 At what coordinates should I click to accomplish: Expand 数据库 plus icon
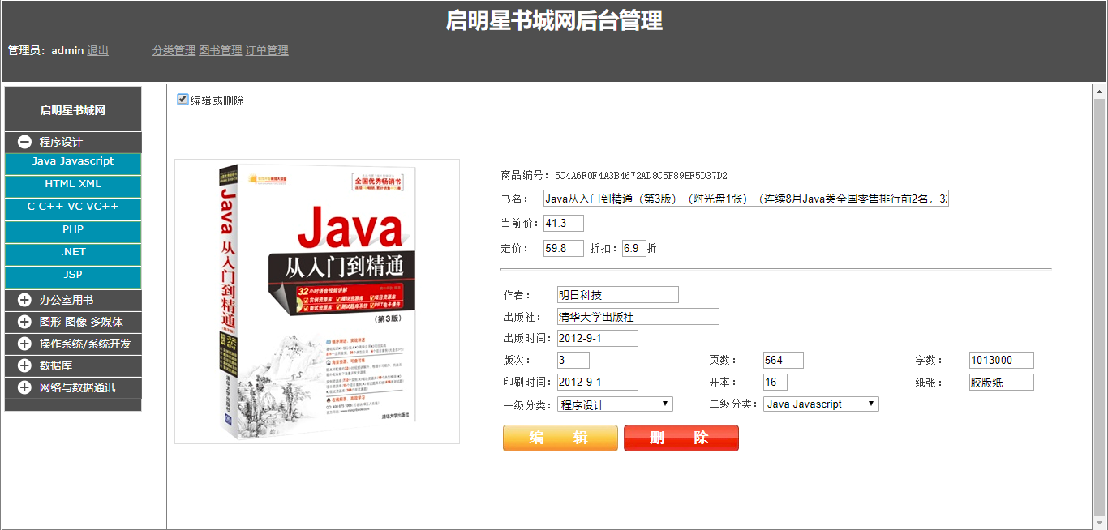coord(24,365)
